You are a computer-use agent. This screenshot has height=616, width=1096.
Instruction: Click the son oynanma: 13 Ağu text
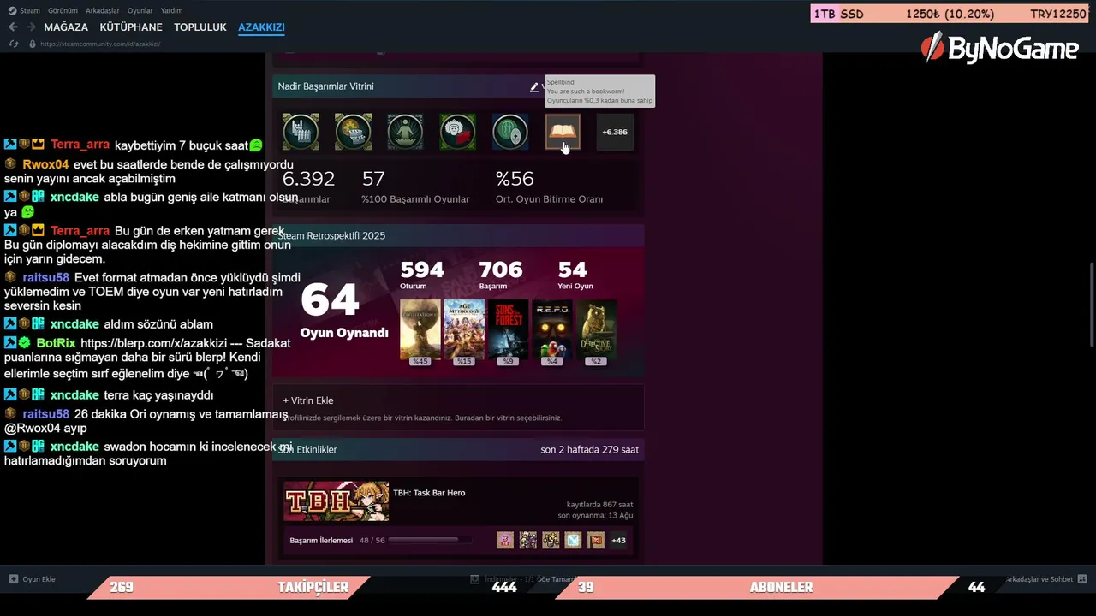click(x=595, y=515)
